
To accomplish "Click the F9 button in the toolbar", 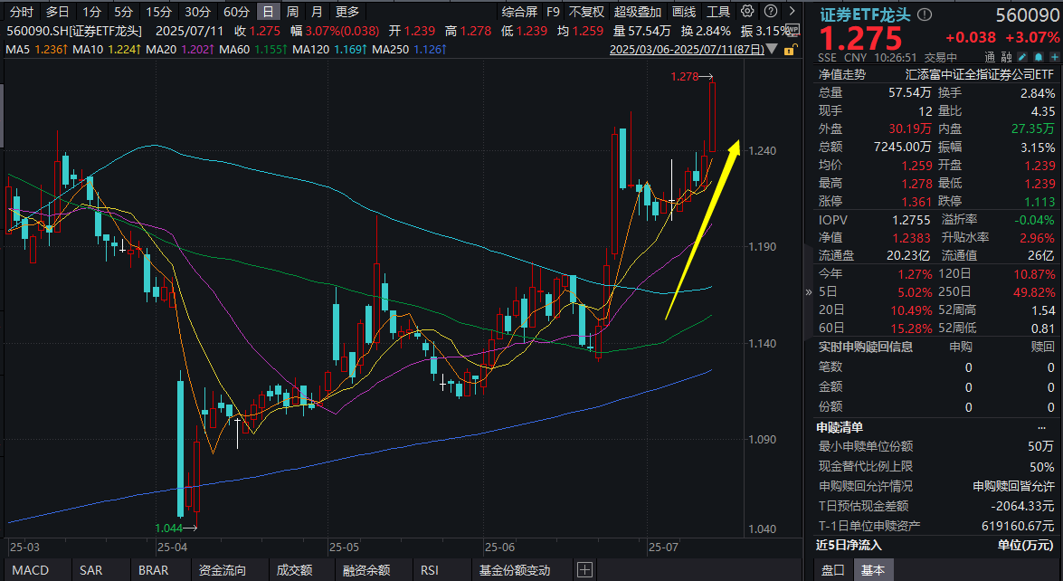I will pyautogui.click(x=553, y=12).
